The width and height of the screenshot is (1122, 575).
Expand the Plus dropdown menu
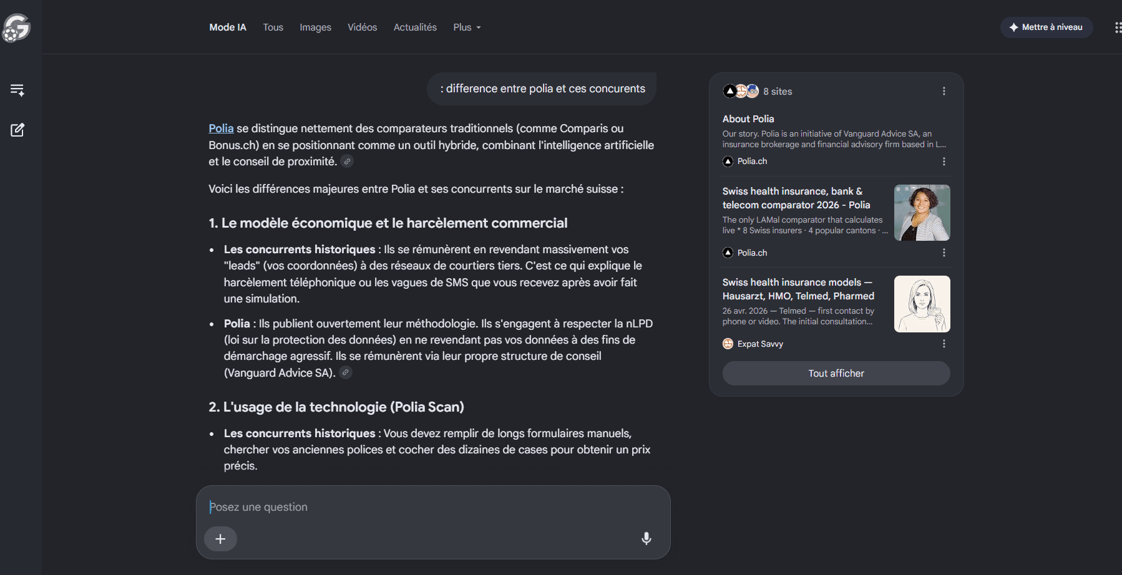click(467, 27)
